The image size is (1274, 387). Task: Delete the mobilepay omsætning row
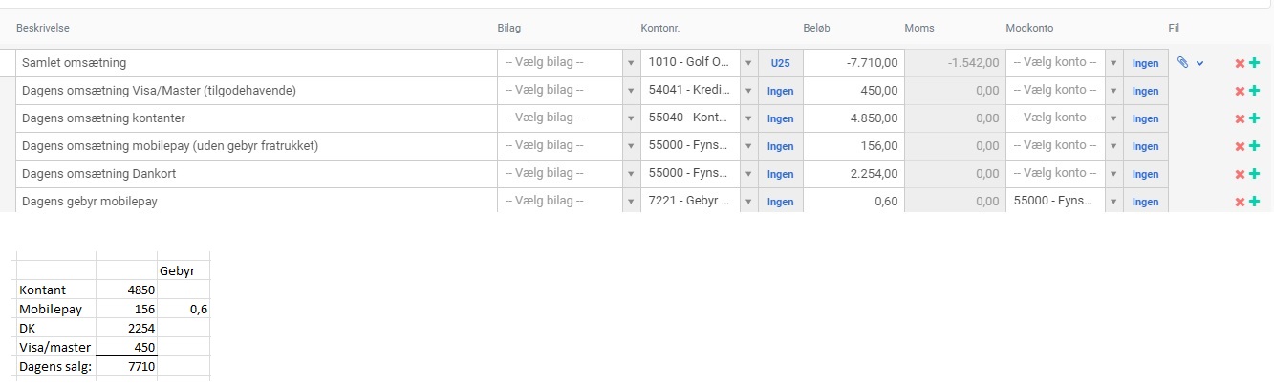(x=1240, y=146)
